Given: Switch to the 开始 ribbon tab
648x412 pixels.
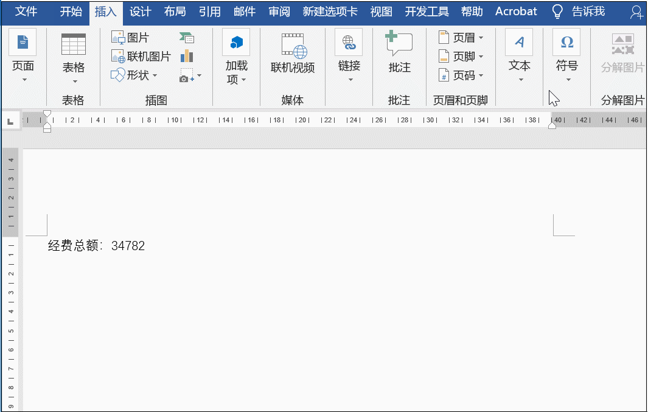Looking at the screenshot, I should [x=71, y=11].
